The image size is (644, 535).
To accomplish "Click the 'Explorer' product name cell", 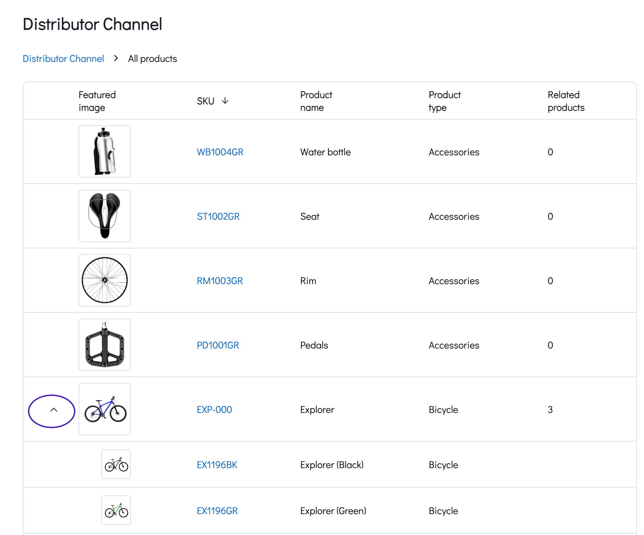I will click(x=317, y=410).
